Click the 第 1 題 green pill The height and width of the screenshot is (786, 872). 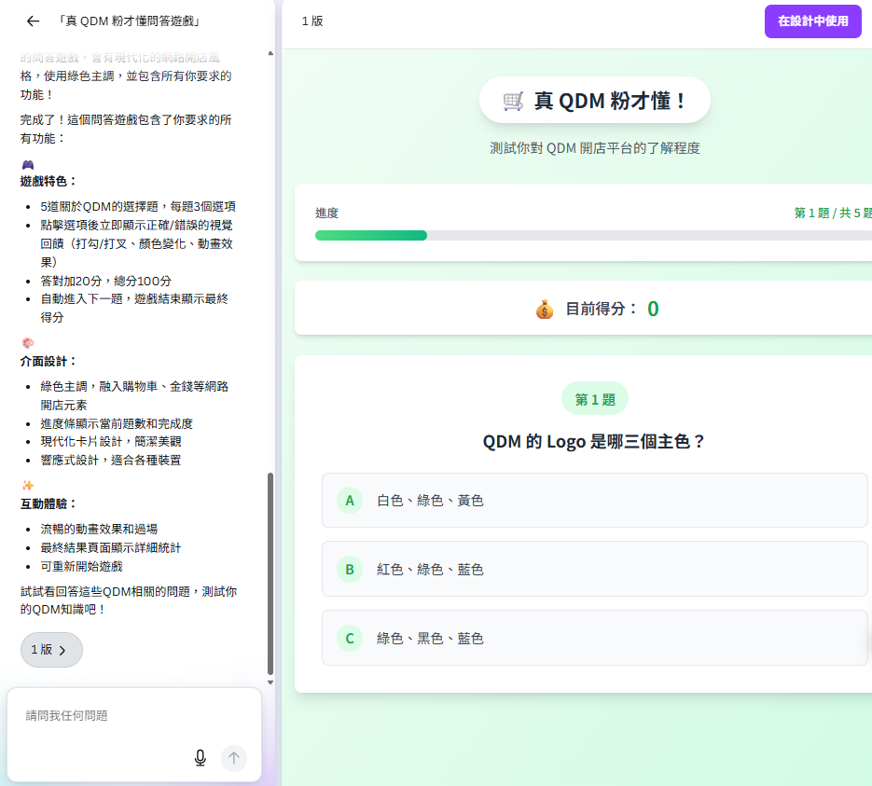point(594,399)
